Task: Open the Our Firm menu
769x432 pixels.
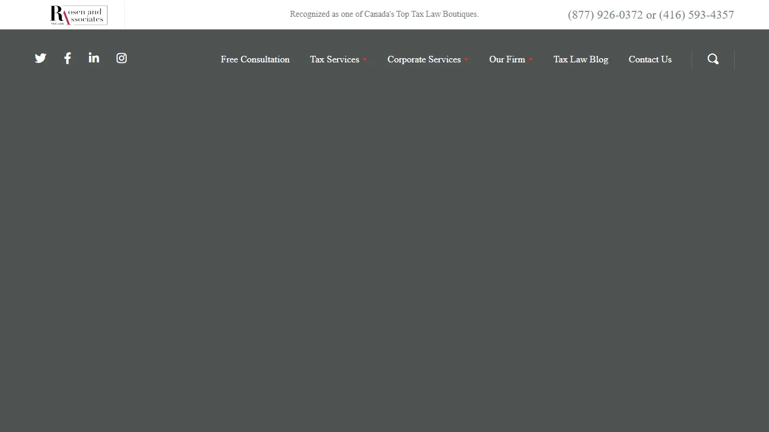Action: (507, 59)
